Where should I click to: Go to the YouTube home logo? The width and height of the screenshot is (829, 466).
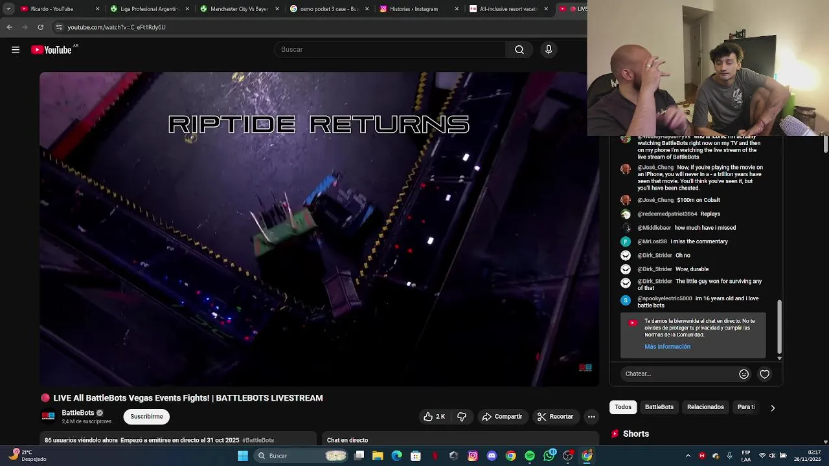tap(51, 50)
